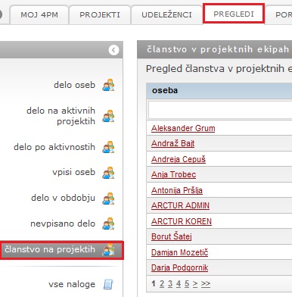Go to results page 3
The image size is (292, 297).
coord(170,284)
